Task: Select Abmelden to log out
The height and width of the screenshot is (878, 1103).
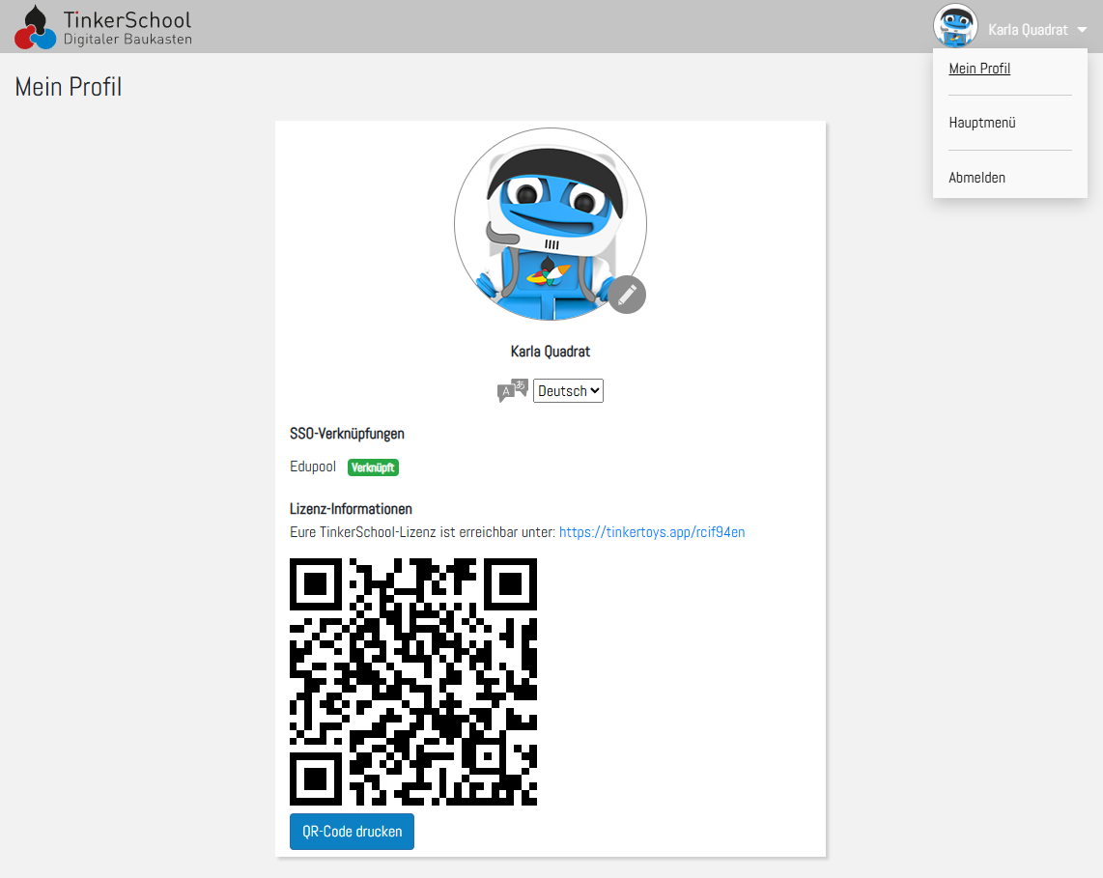Action: click(976, 178)
